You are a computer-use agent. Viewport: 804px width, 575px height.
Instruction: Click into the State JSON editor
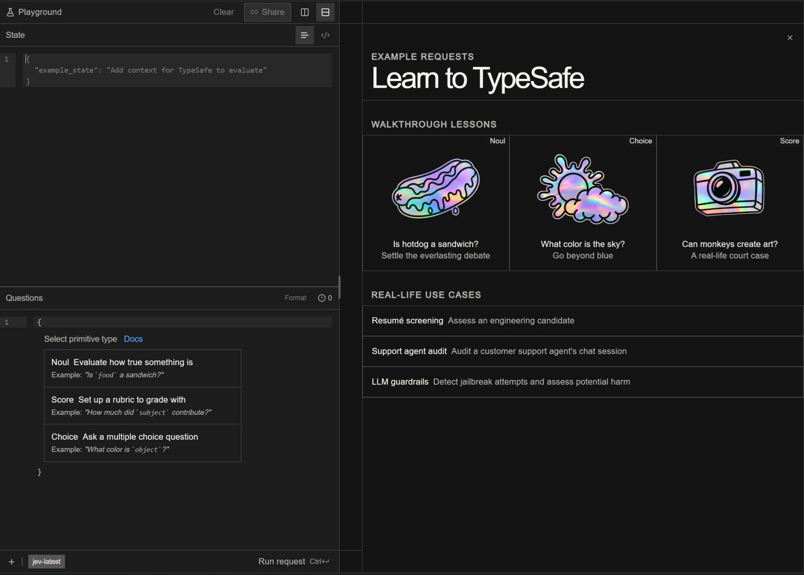[x=177, y=70]
